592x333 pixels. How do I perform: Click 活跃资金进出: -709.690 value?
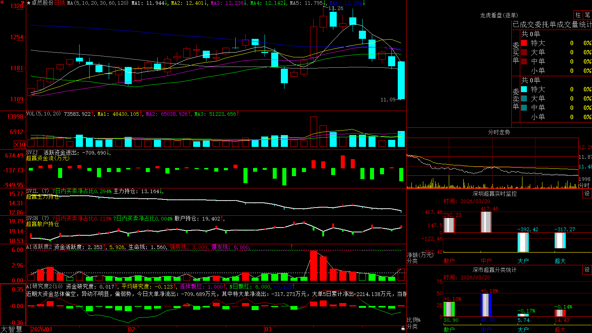pos(75,152)
